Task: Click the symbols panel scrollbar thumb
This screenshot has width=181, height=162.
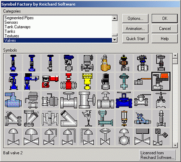Action: pos(175,61)
